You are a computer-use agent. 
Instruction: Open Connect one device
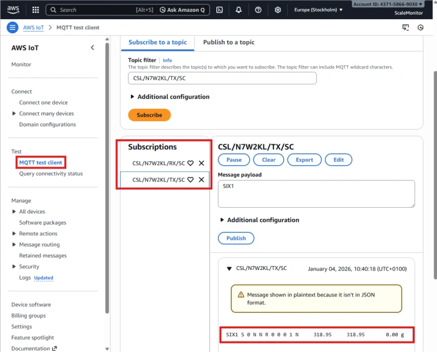44,102
